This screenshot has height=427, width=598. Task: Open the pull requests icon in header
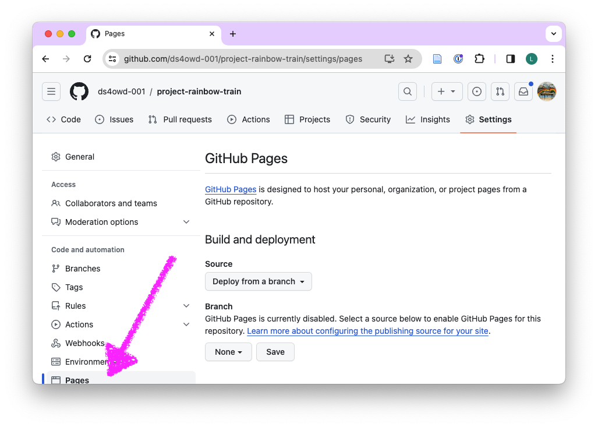point(500,91)
